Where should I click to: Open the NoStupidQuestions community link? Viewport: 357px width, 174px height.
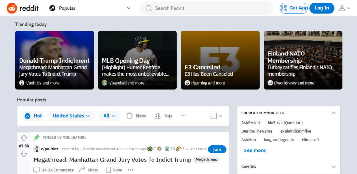(286, 122)
